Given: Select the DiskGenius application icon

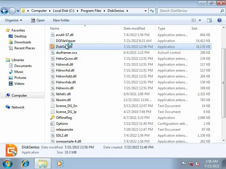Looking at the screenshot, I should (53, 47).
